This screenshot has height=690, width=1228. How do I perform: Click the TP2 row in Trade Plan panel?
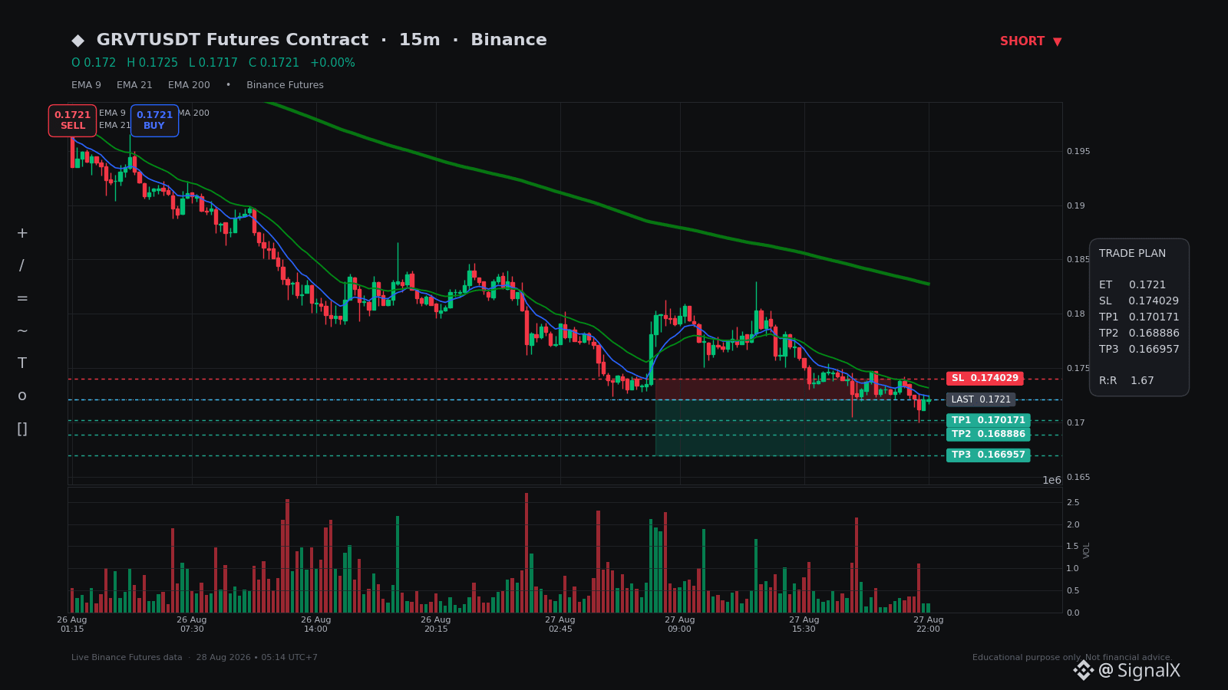[1139, 333]
